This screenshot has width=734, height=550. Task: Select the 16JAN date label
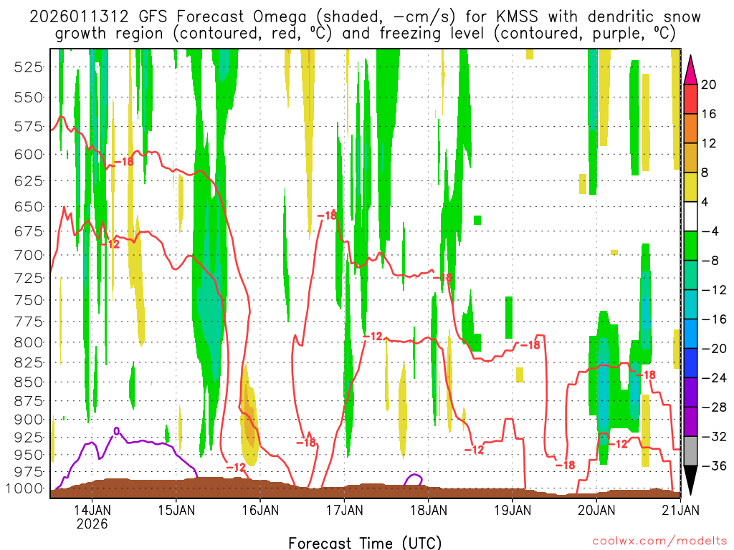[x=260, y=510]
